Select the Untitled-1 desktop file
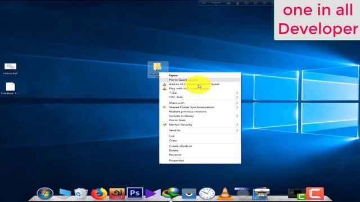Viewport: 360px width, 202px height. (10, 89)
